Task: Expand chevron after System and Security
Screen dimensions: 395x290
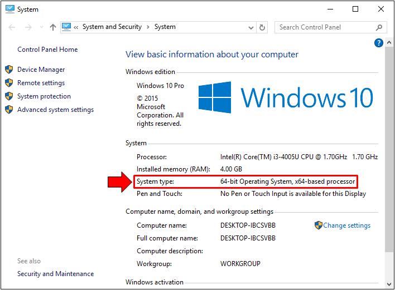Action: (148, 27)
